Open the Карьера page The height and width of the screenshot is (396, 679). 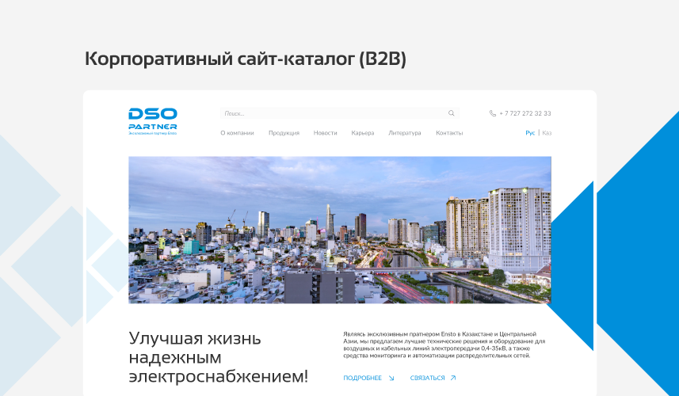pyautogui.click(x=363, y=133)
